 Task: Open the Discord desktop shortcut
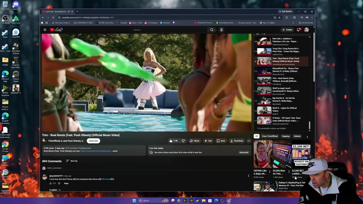16,5
